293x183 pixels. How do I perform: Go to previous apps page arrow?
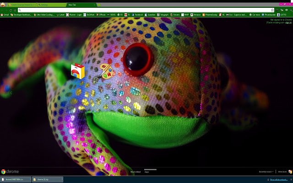tap(11, 92)
